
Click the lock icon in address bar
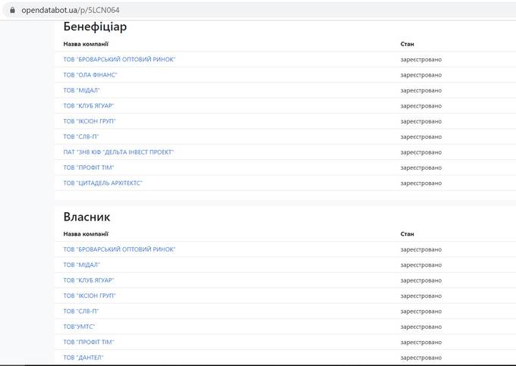[12, 10]
